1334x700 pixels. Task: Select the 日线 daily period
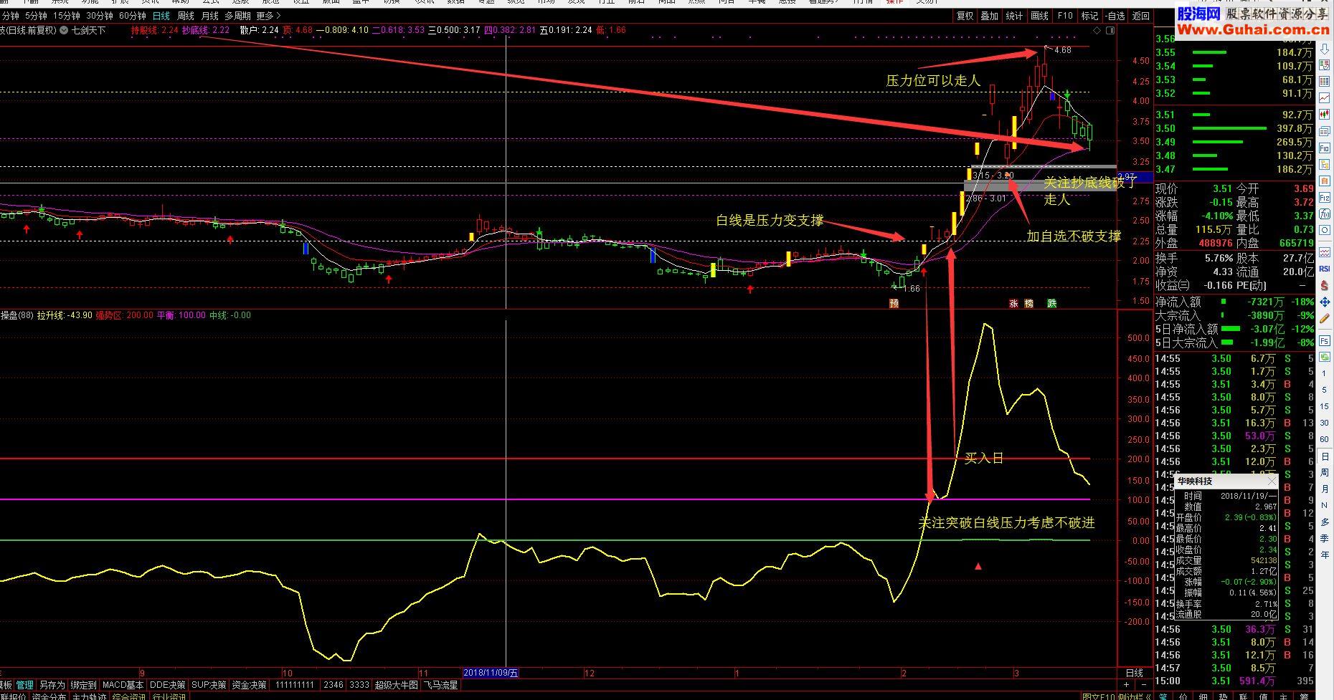click(x=161, y=16)
